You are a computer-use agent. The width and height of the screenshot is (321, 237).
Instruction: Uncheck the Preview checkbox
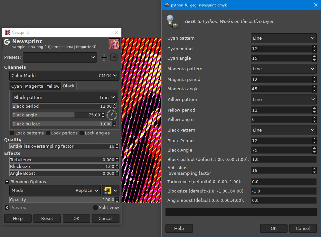7,207
